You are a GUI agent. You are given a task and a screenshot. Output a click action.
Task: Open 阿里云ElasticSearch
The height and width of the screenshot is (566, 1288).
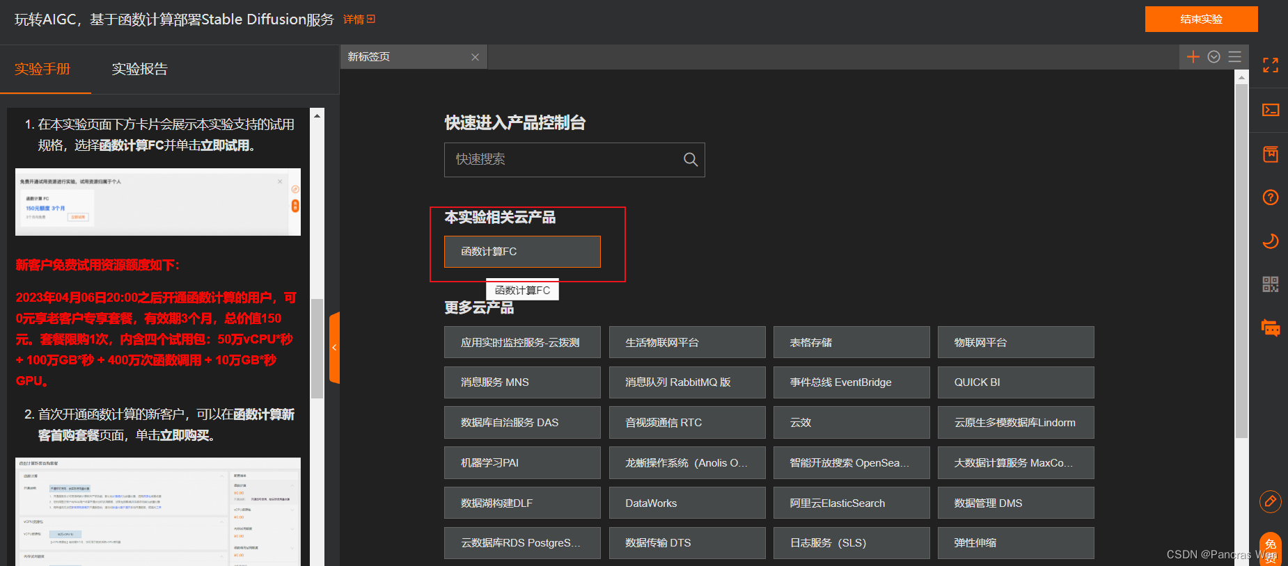[x=851, y=503]
